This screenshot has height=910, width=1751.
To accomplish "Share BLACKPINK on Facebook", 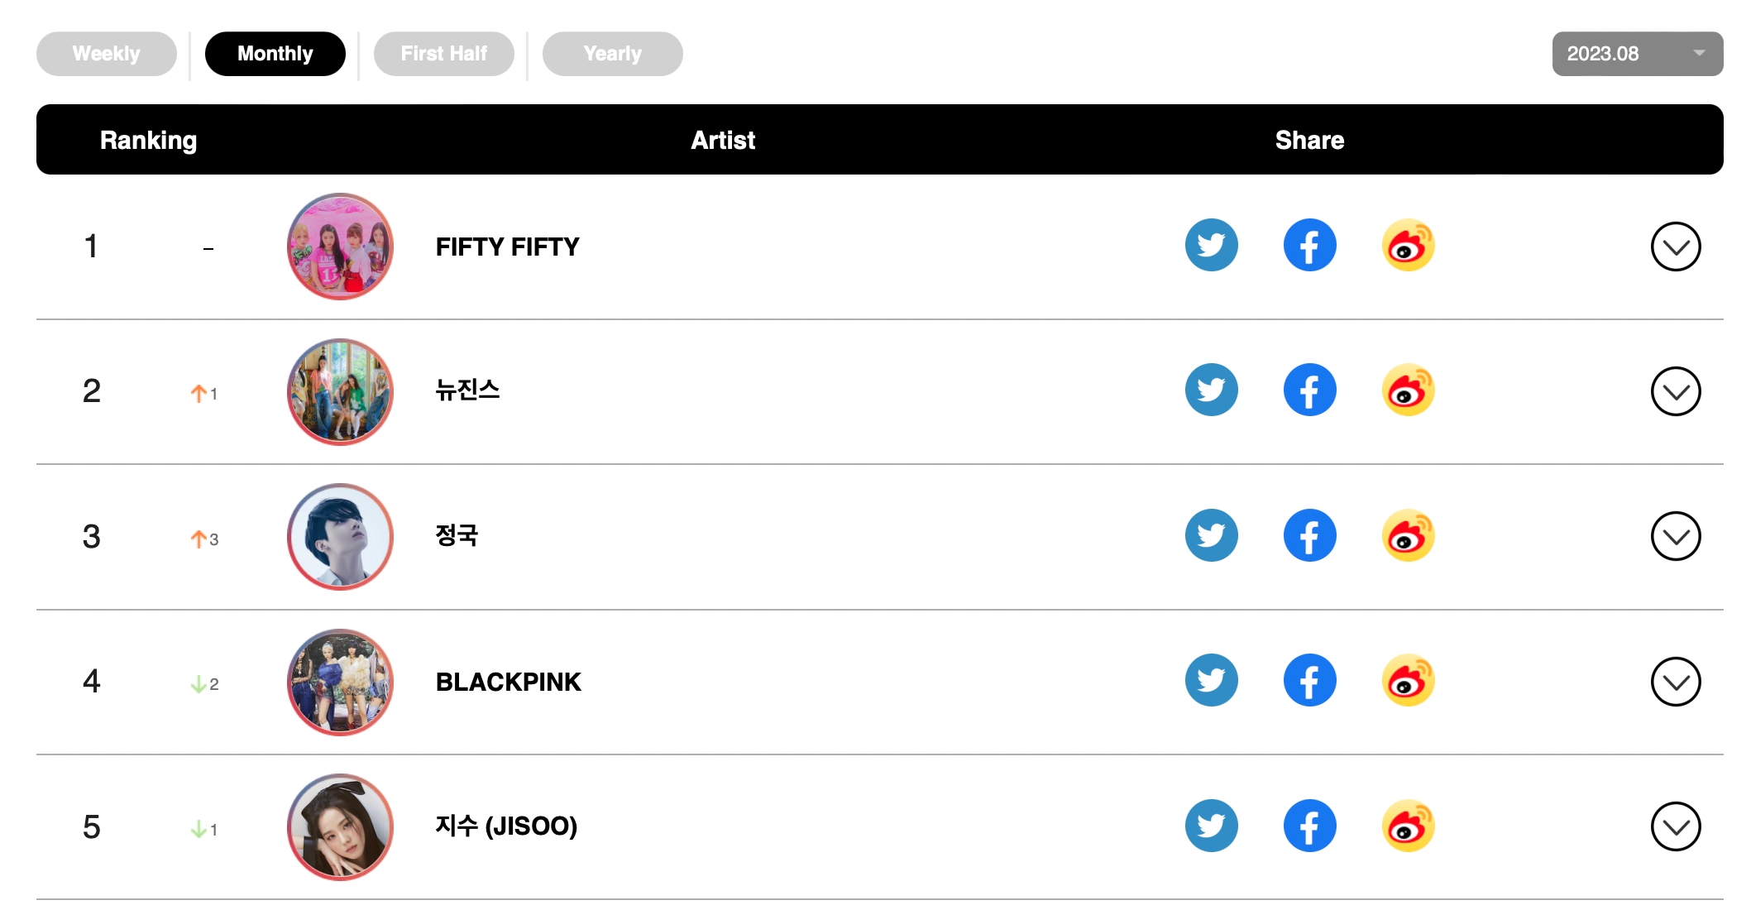I will [x=1309, y=681].
